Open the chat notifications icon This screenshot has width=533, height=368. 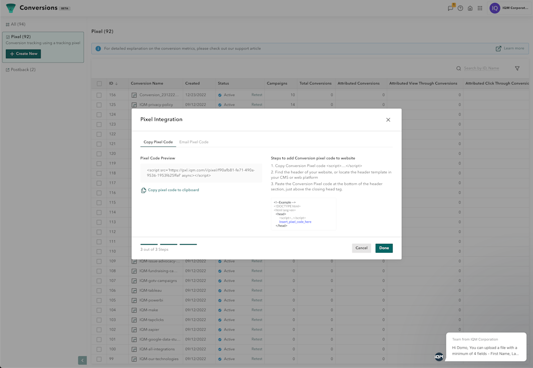tap(451, 8)
